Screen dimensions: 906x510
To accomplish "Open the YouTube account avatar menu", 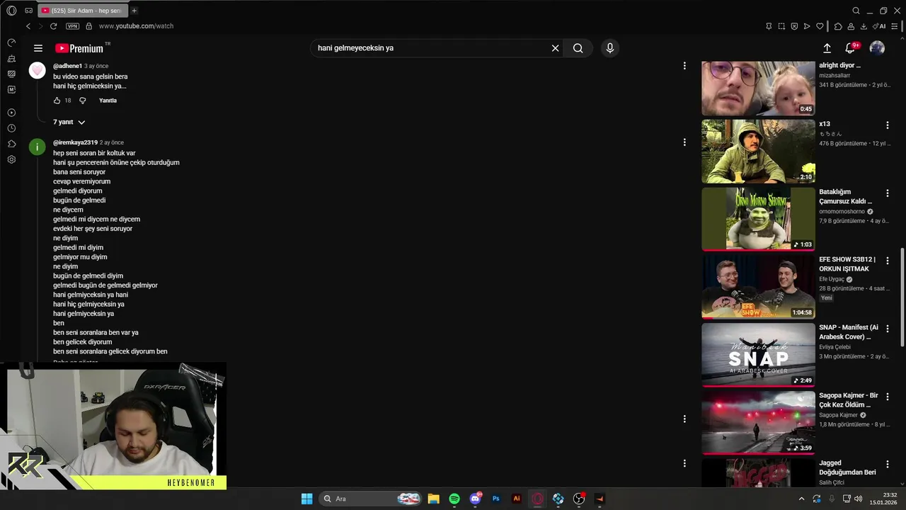I will tap(877, 48).
